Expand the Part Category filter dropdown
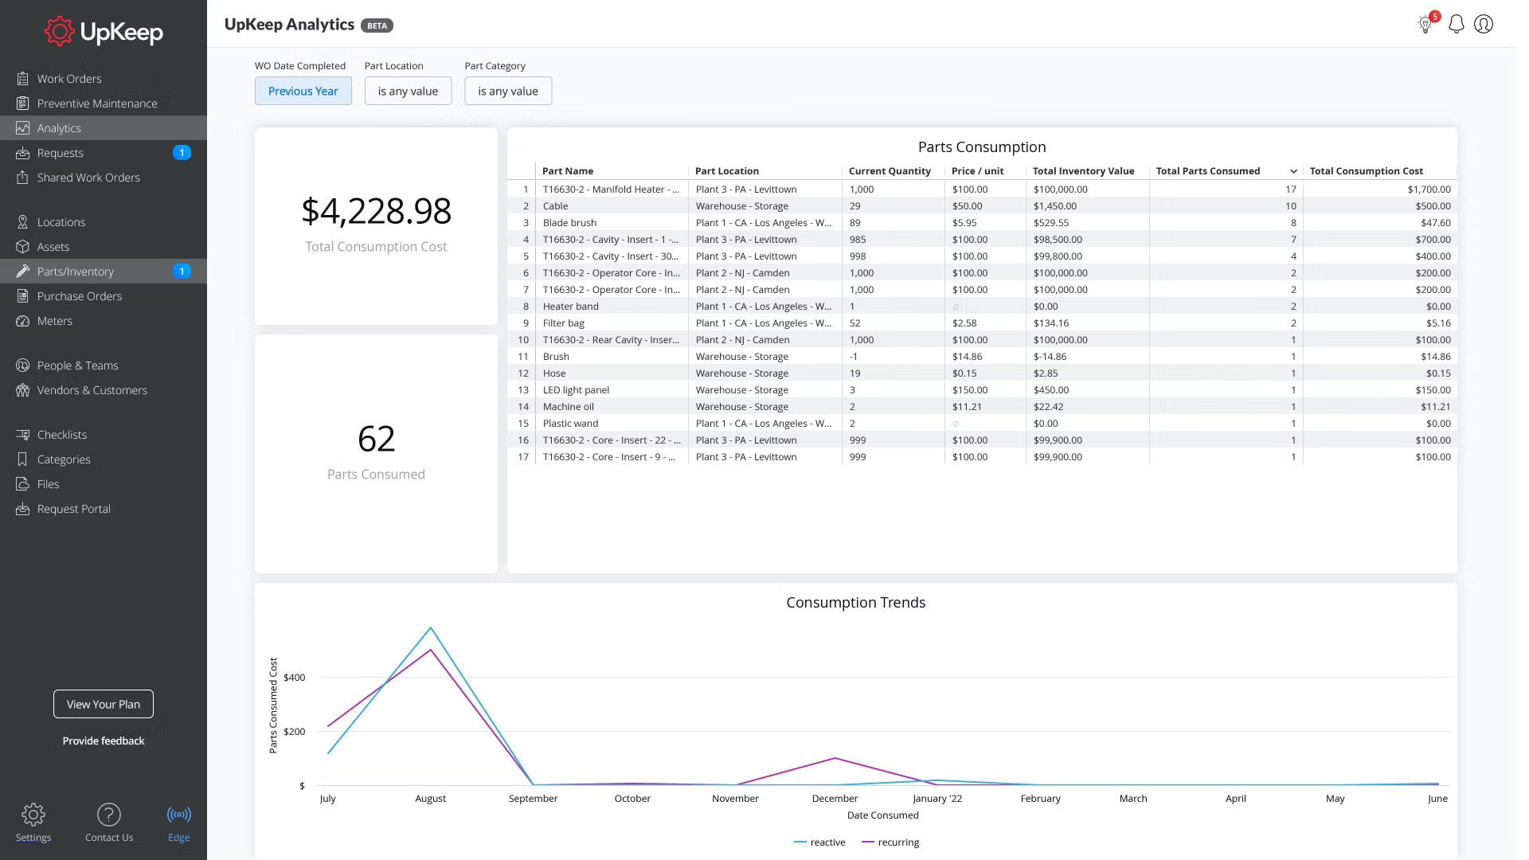Screen dimensions: 1529x860 [x=508, y=90]
